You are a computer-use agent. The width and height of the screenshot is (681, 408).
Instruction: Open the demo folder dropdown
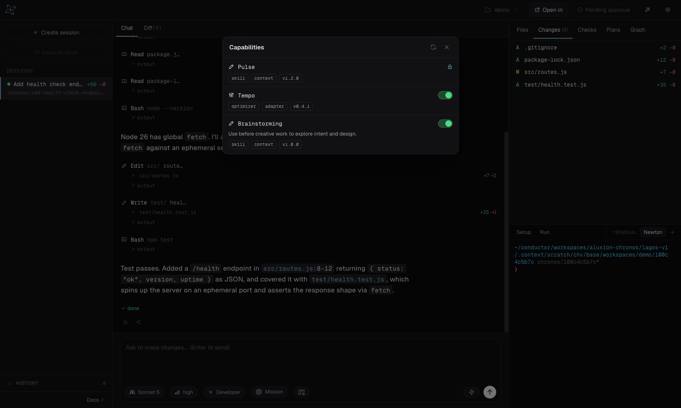click(502, 10)
